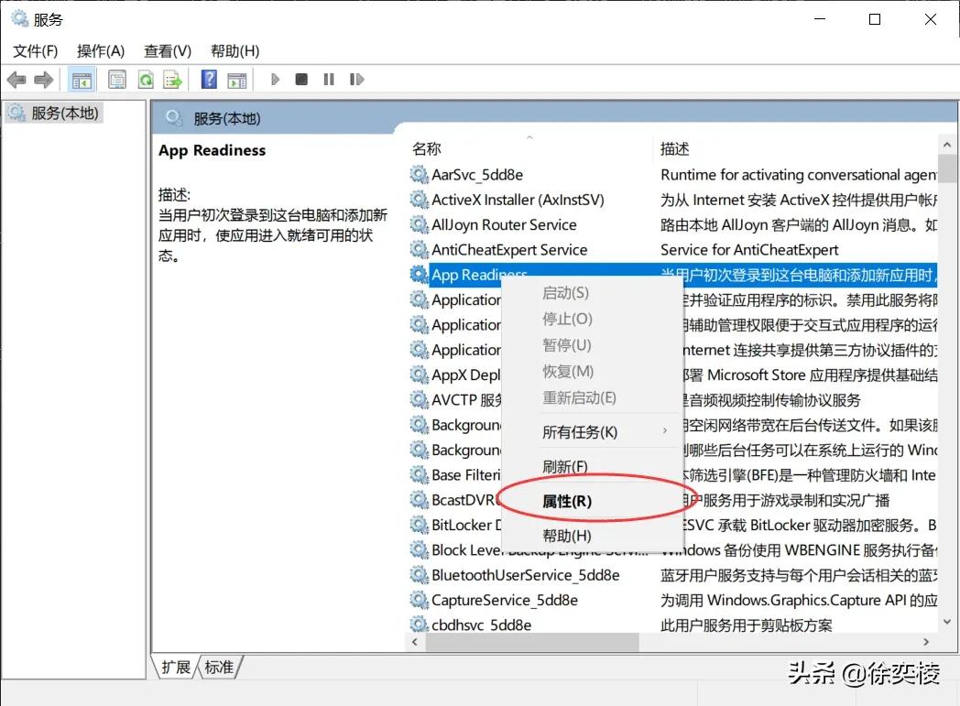Image resolution: width=960 pixels, height=706 pixels.
Task: Open properties using the properties toolbar icon
Action: tap(116, 79)
